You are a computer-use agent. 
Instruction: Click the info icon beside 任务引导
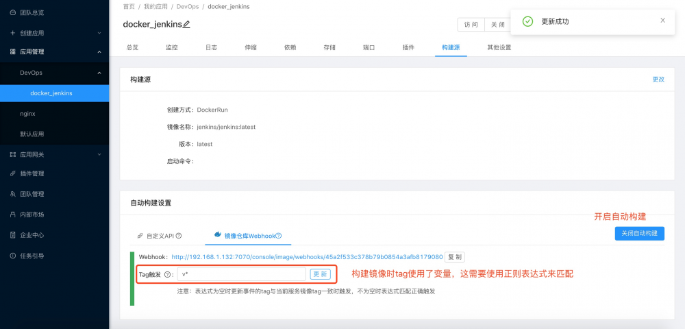click(x=12, y=256)
